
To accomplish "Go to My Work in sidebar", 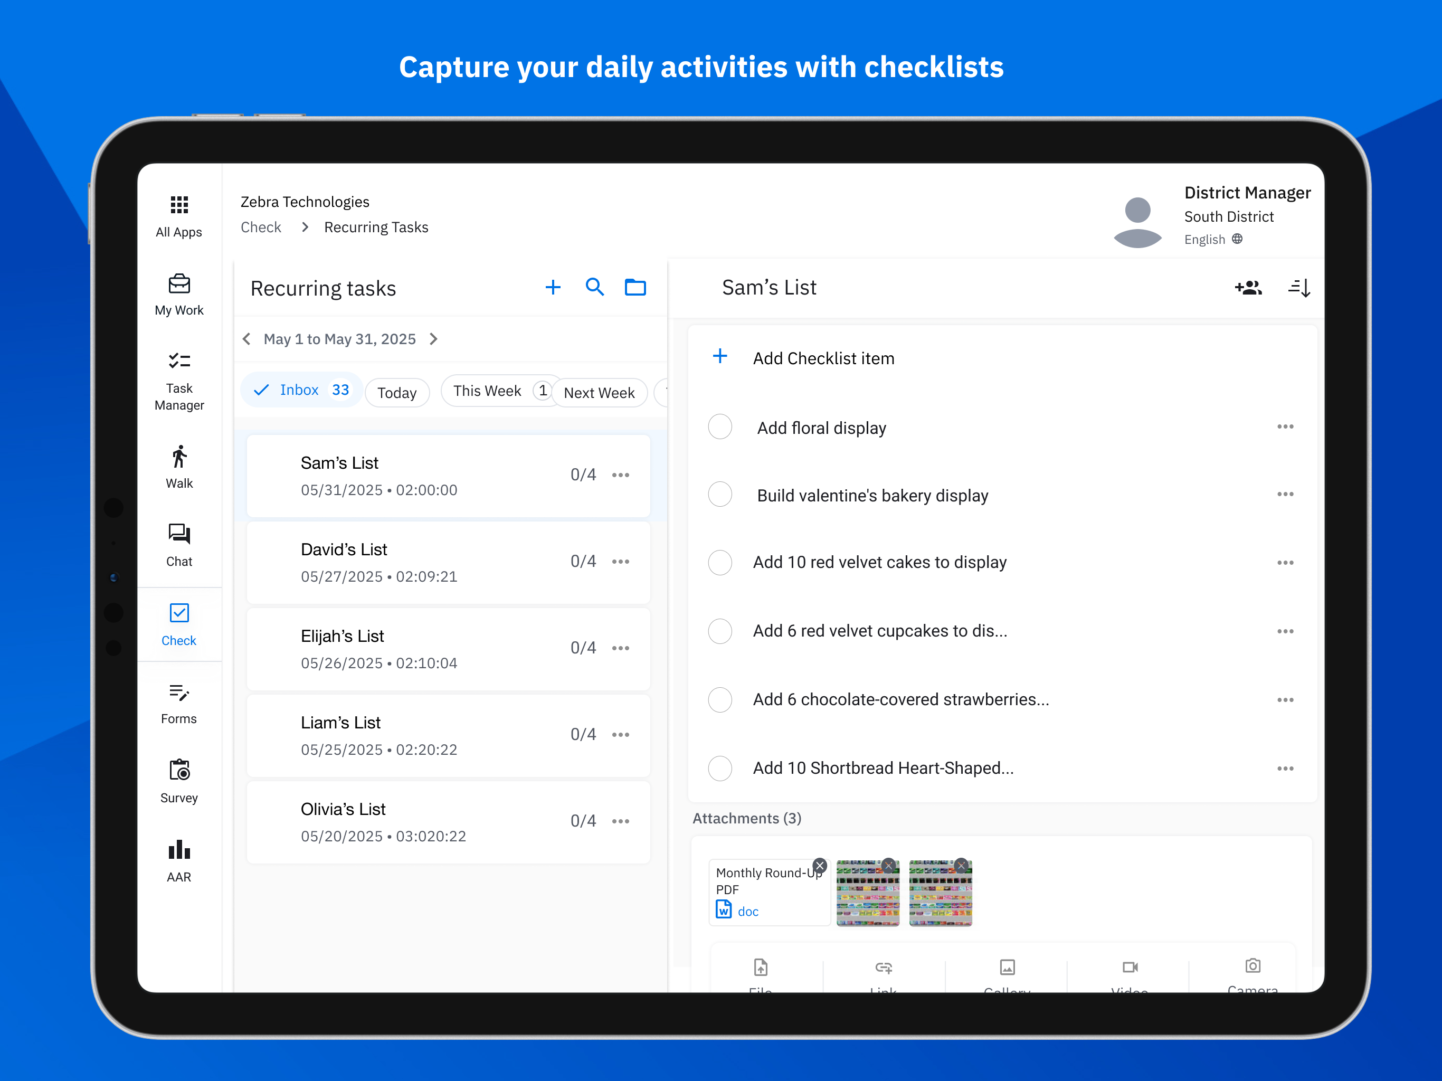I will [178, 295].
